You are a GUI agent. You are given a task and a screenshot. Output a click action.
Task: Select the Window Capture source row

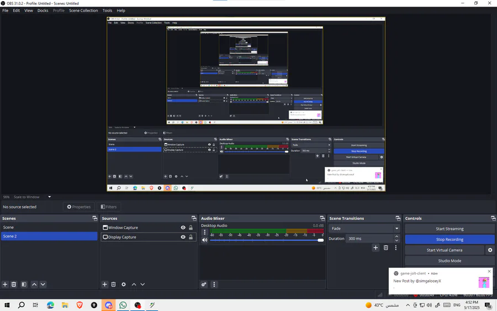coord(149,228)
